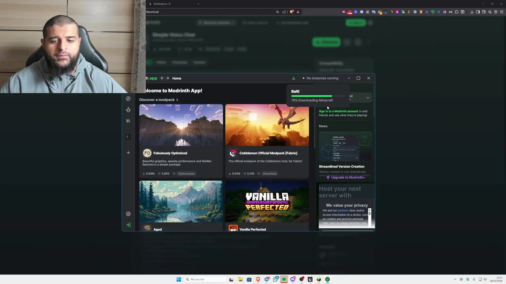Click the Balti download progress bar

pyautogui.click(x=318, y=96)
